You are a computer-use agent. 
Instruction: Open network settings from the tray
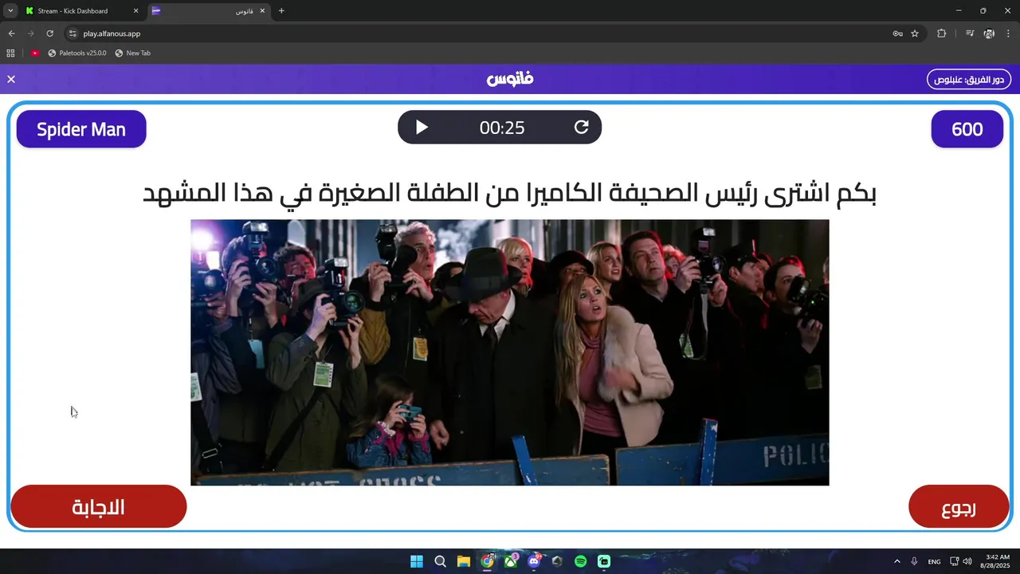(955, 561)
